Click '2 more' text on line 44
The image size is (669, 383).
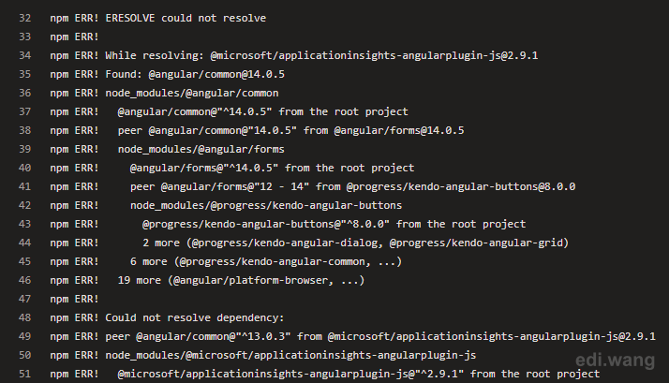click(161, 243)
